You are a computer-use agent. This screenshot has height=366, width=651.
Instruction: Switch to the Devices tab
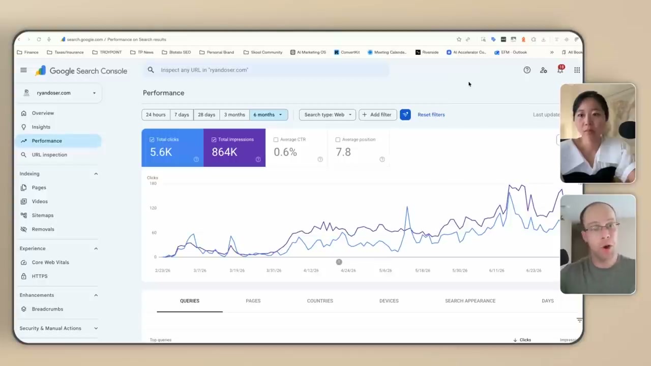(389, 301)
